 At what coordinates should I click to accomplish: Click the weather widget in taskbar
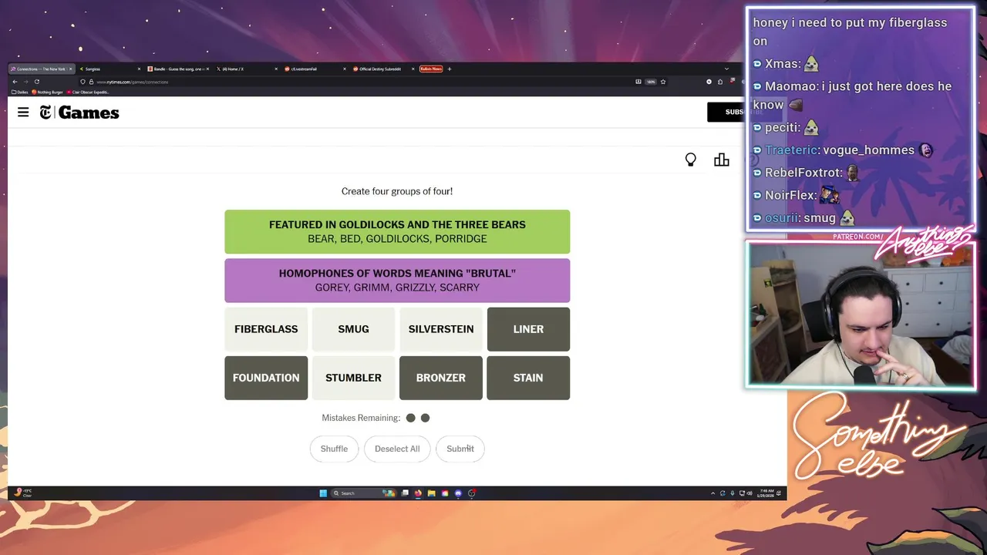23,493
